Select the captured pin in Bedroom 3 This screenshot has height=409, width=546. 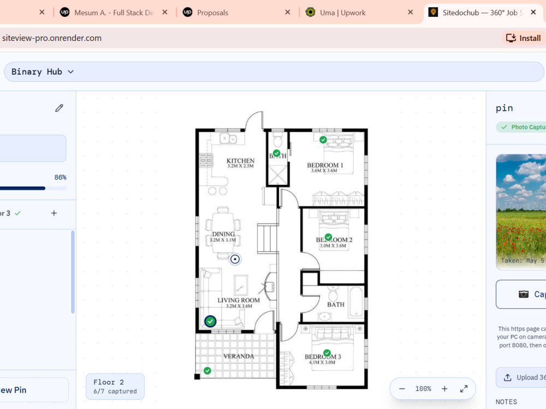327,353
